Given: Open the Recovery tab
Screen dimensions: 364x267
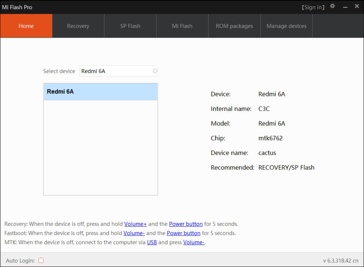Looking at the screenshot, I should click(x=78, y=26).
